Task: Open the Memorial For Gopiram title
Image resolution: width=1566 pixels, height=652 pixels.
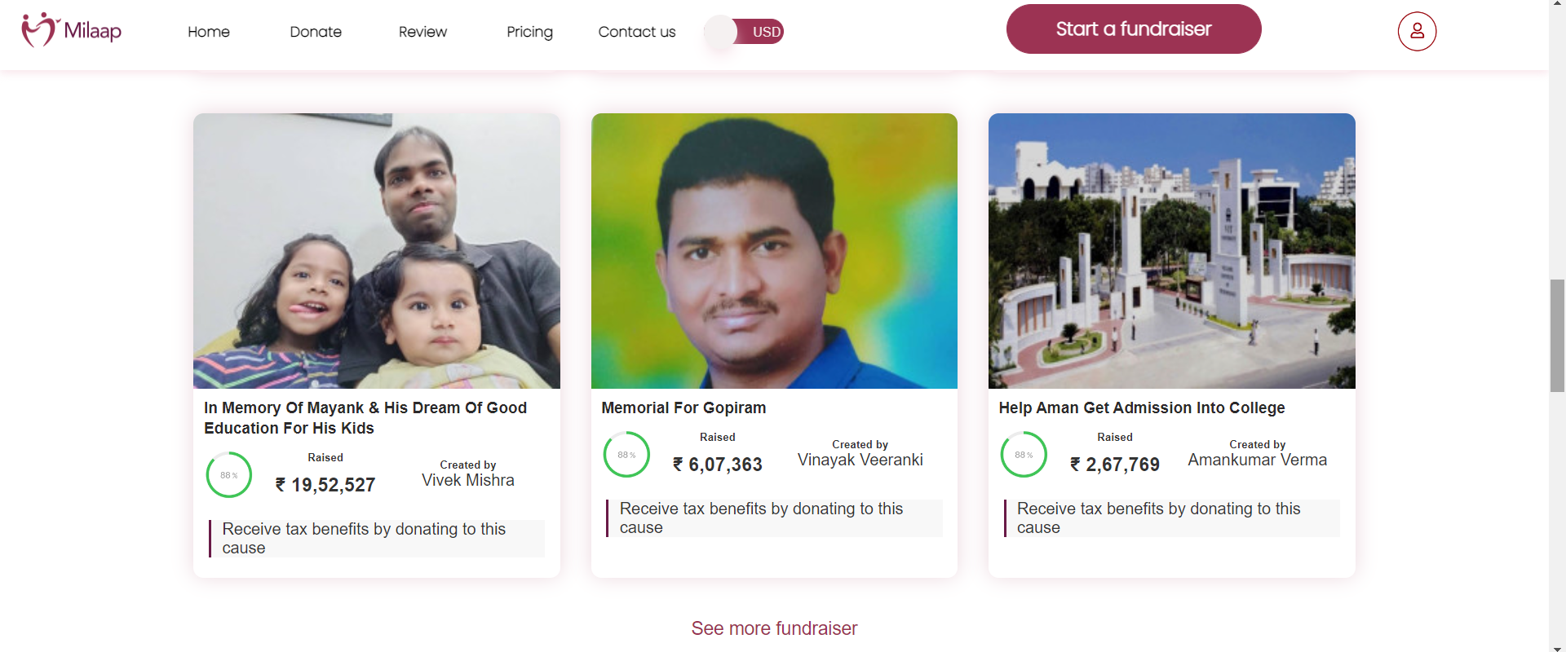Action: pos(683,407)
